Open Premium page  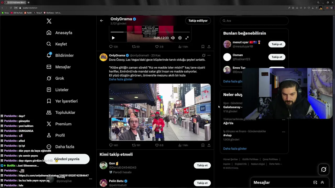59,124
